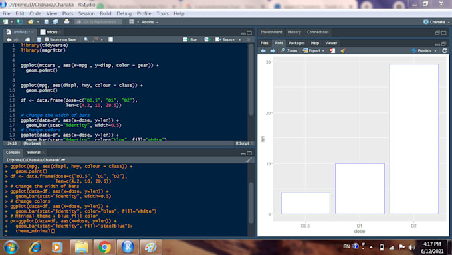Maximize the source editor pane
The image size is (452, 255).
click(x=249, y=33)
